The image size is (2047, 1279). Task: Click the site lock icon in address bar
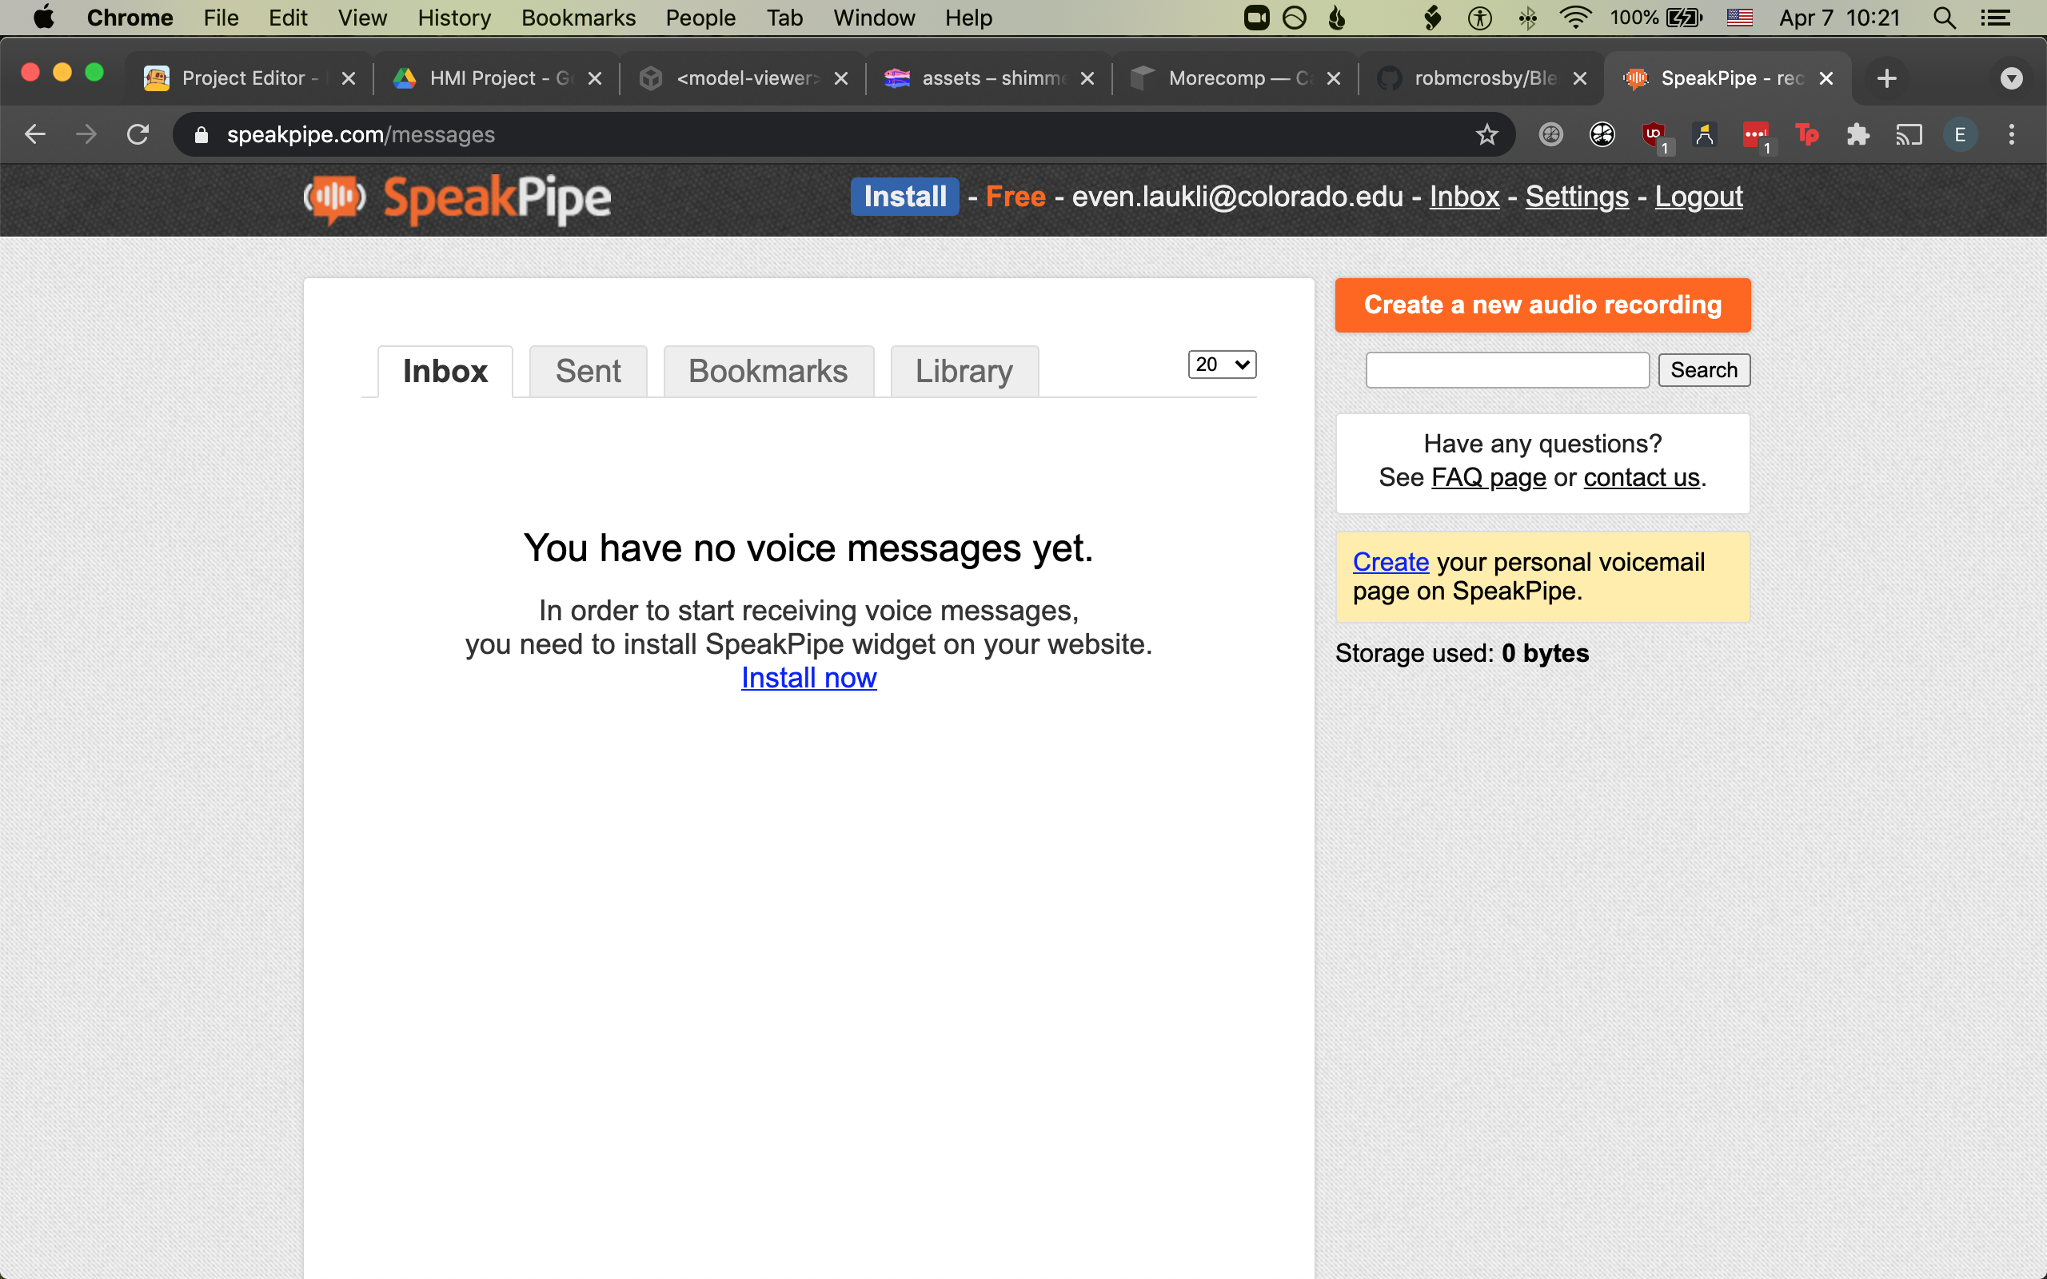tap(202, 134)
